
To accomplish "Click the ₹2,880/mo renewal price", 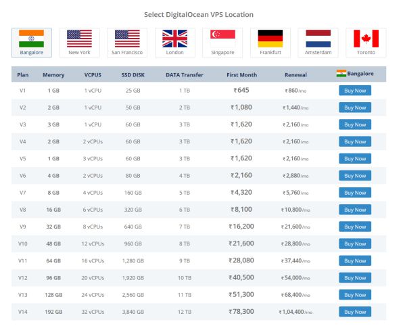I will click(295, 176).
